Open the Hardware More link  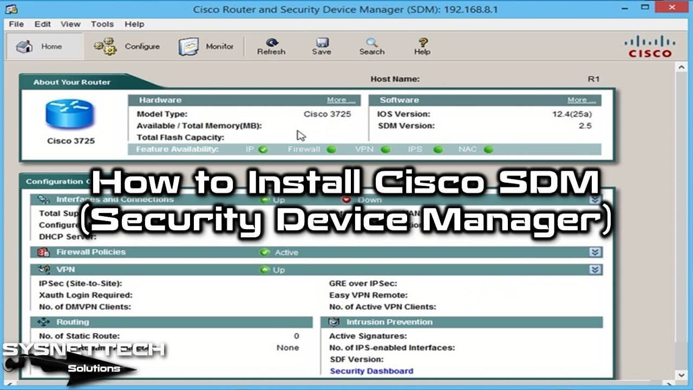[341, 100]
